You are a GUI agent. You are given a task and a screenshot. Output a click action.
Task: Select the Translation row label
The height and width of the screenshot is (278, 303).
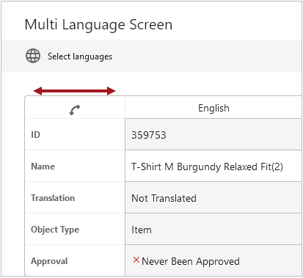point(53,198)
